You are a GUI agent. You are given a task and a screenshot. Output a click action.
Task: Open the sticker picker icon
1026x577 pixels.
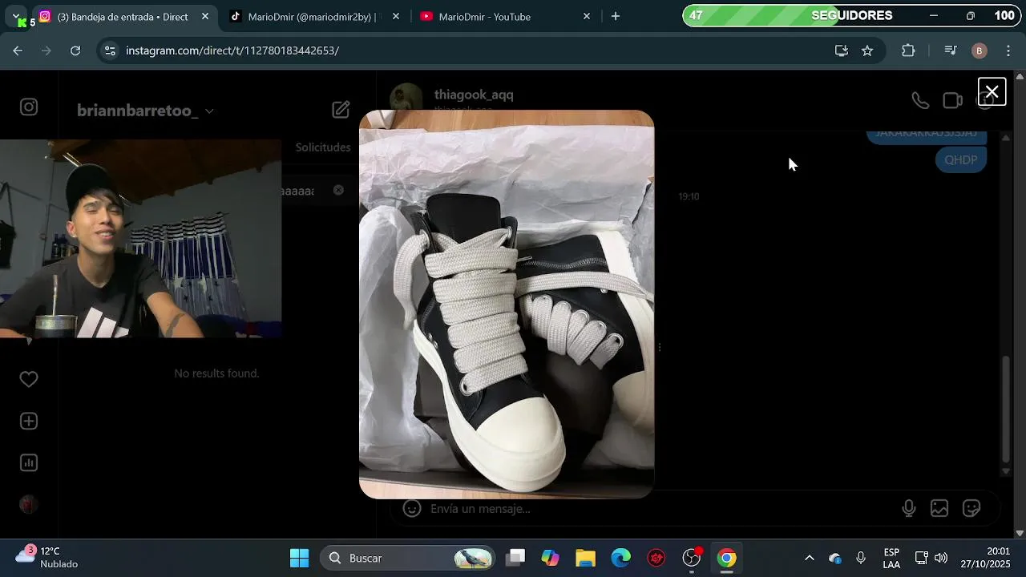[x=971, y=508]
